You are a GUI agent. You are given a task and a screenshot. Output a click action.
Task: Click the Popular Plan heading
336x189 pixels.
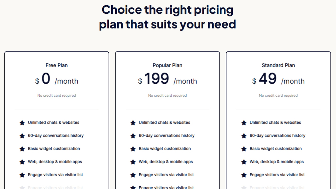[167, 65]
